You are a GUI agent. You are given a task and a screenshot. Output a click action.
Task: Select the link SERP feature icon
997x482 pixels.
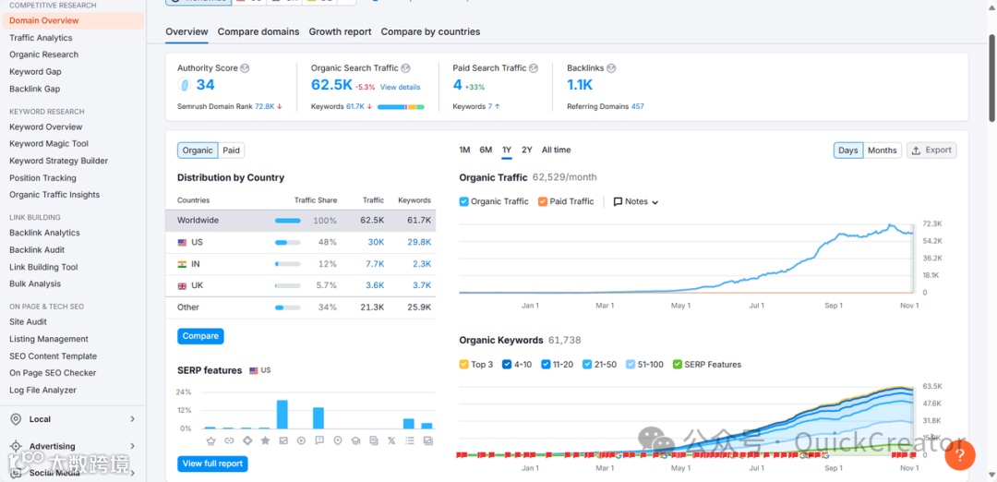[229, 440]
